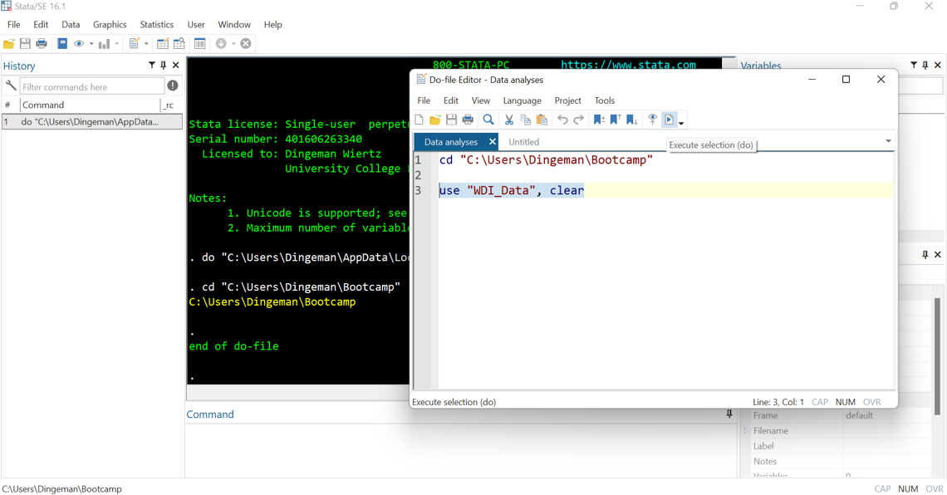This screenshot has height=495, width=947.
Task: Click the Find magnifier in Do-file Editor
Action: pyautogui.click(x=488, y=120)
